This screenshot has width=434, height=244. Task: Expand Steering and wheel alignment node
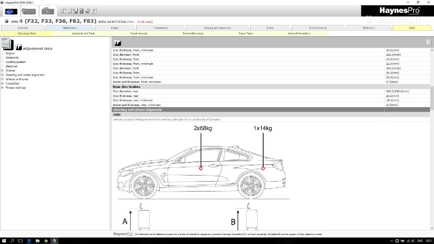[2, 75]
